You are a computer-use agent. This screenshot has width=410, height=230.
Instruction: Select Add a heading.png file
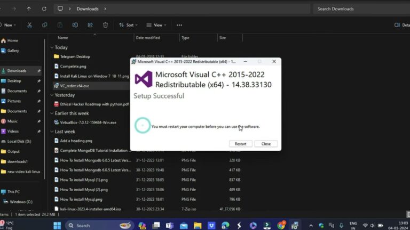(76, 141)
